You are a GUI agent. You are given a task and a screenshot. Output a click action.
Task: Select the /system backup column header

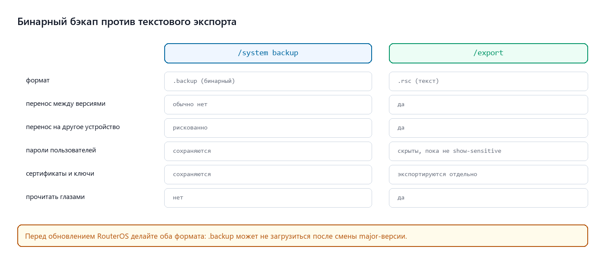click(268, 53)
